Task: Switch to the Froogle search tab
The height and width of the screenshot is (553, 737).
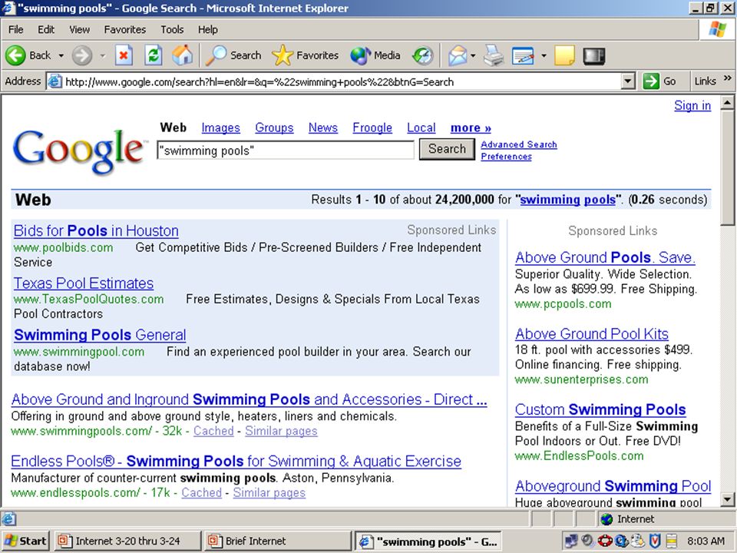Action: point(372,128)
